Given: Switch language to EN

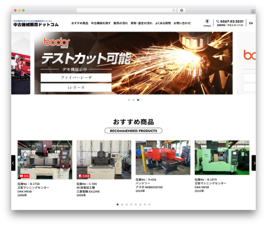Looking at the screenshot, I should 251,23.
